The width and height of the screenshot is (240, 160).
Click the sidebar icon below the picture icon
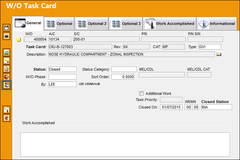(x=6, y=61)
